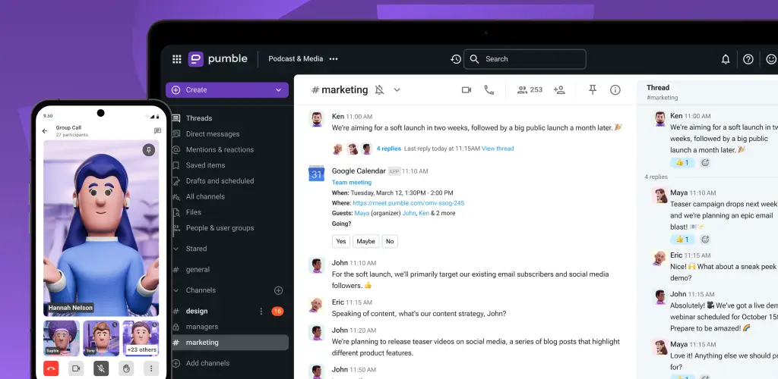Click Maya guest link
Image resolution: width=778 pixels, height=379 pixels.
361,213
